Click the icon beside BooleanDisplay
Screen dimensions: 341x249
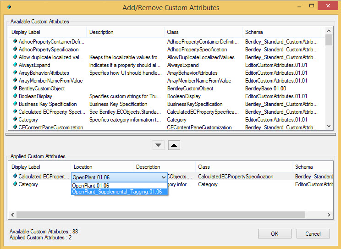[15, 96]
